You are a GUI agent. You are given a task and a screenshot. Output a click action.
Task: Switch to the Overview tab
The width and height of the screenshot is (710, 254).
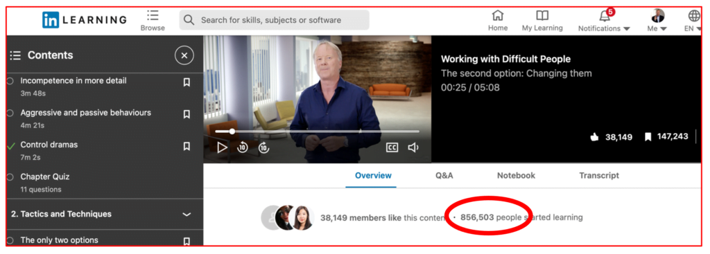pyautogui.click(x=373, y=176)
